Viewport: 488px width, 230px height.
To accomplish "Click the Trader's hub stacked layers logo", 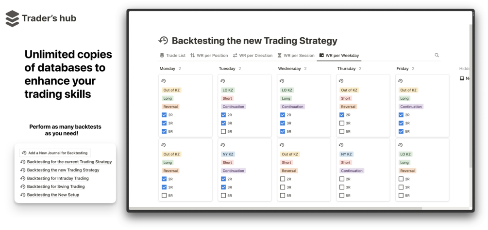I will [12, 18].
